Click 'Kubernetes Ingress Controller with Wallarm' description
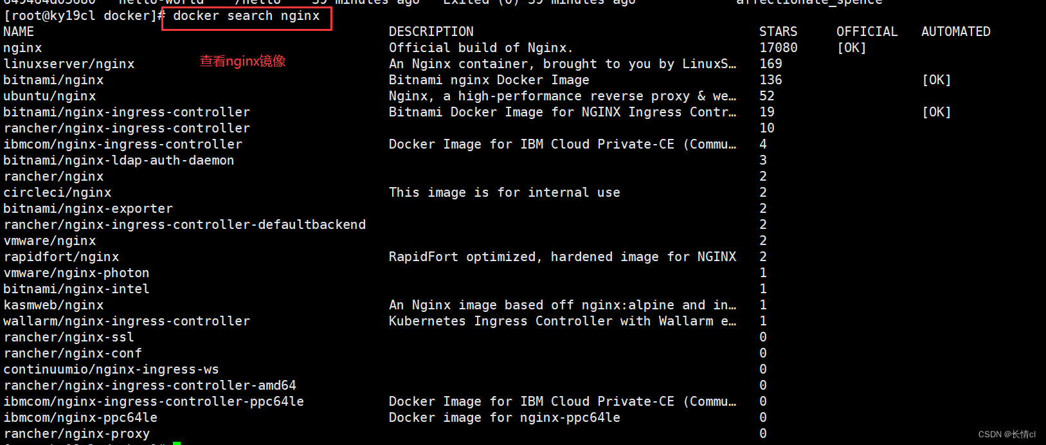 (x=563, y=321)
